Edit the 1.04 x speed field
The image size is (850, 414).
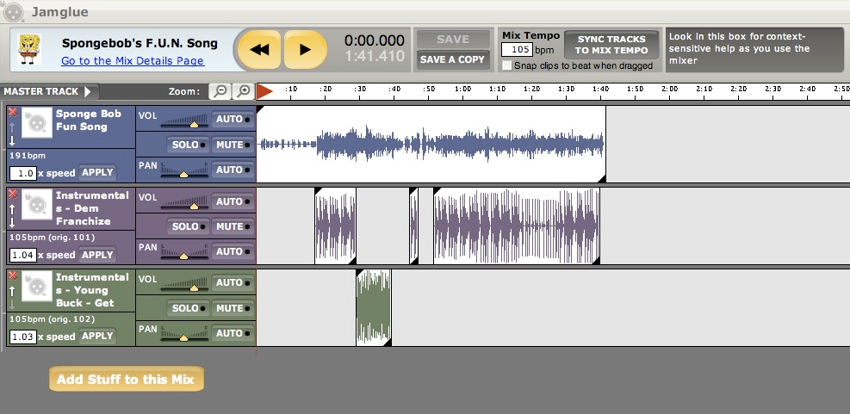point(22,256)
